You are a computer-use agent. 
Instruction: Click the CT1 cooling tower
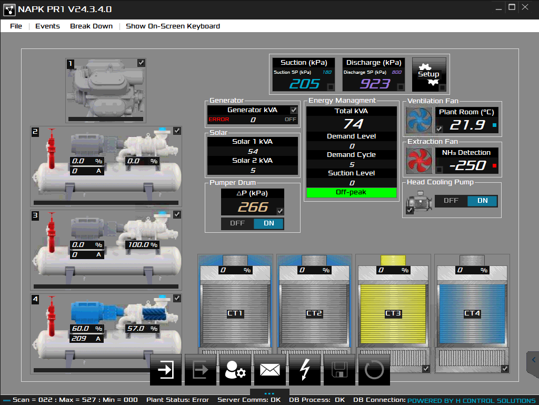[235, 313]
